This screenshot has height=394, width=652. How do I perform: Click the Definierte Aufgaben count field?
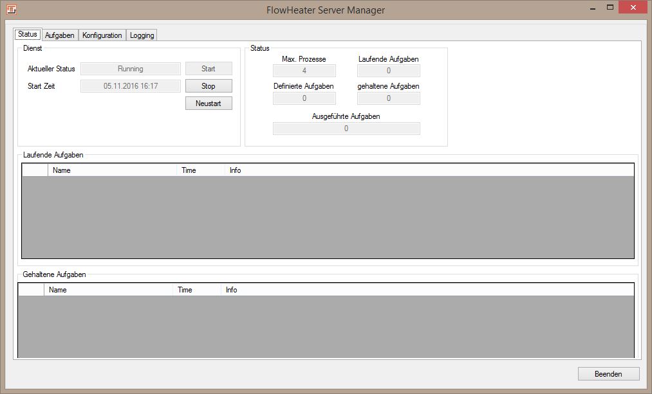[x=304, y=98]
